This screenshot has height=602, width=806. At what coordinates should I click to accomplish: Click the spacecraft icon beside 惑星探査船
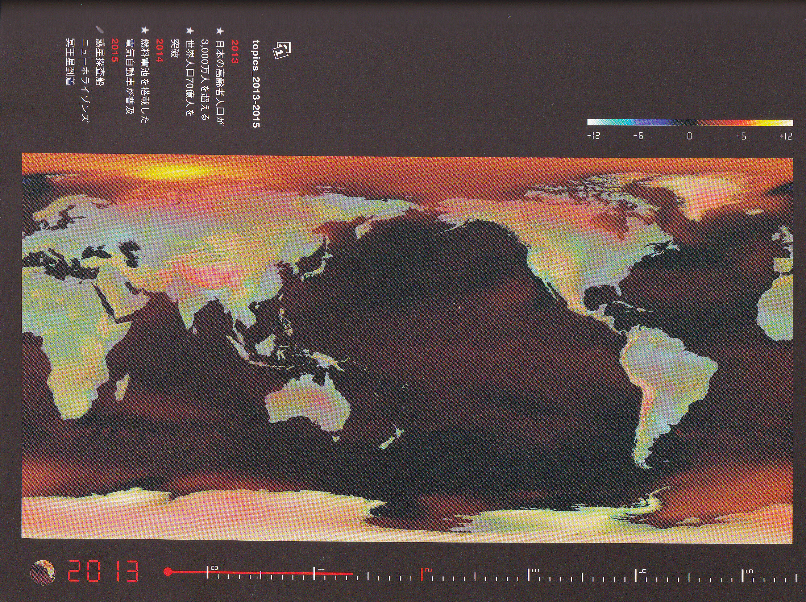tap(99, 29)
